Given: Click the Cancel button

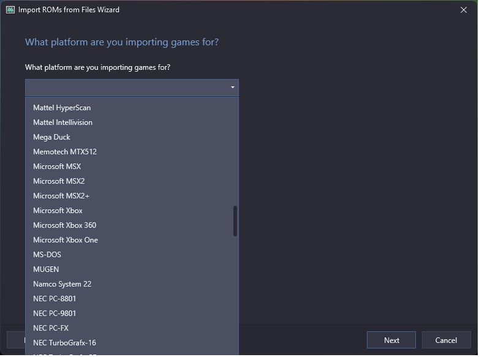Looking at the screenshot, I should pyautogui.click(x=447, y=340).
